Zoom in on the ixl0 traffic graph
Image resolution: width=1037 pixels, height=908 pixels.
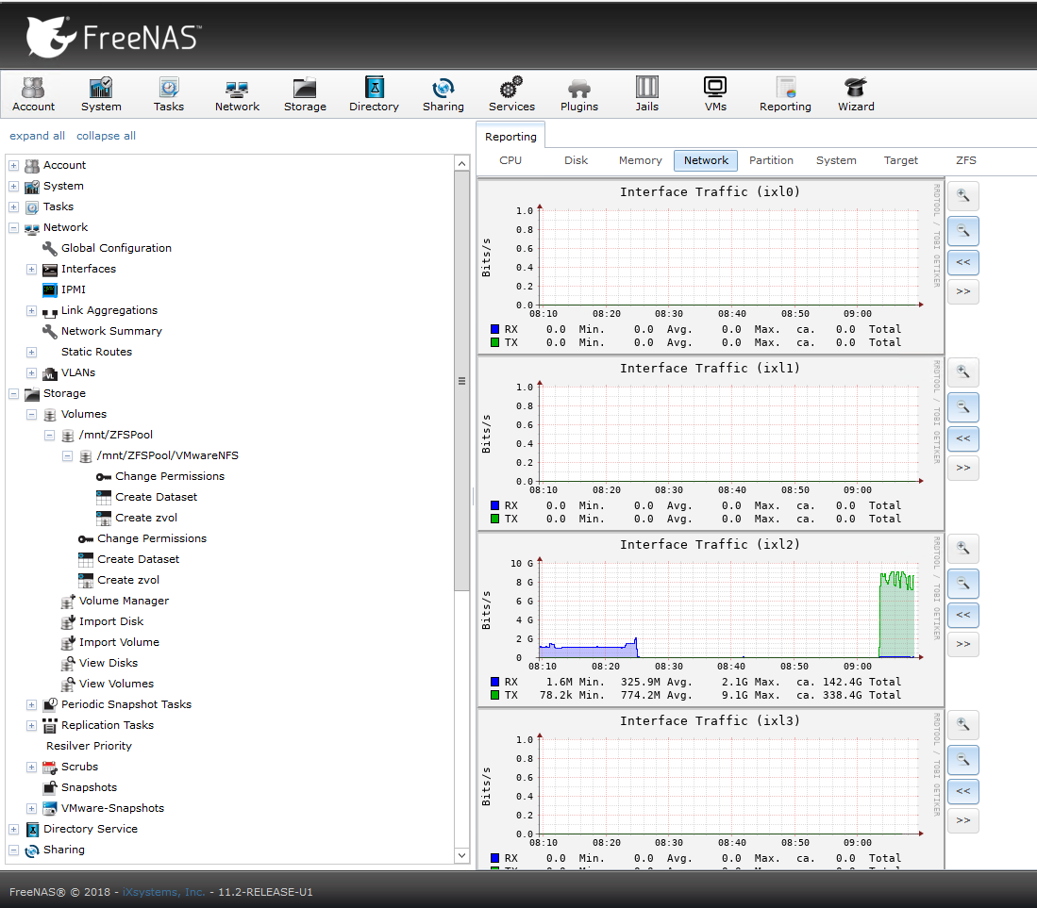962,195
